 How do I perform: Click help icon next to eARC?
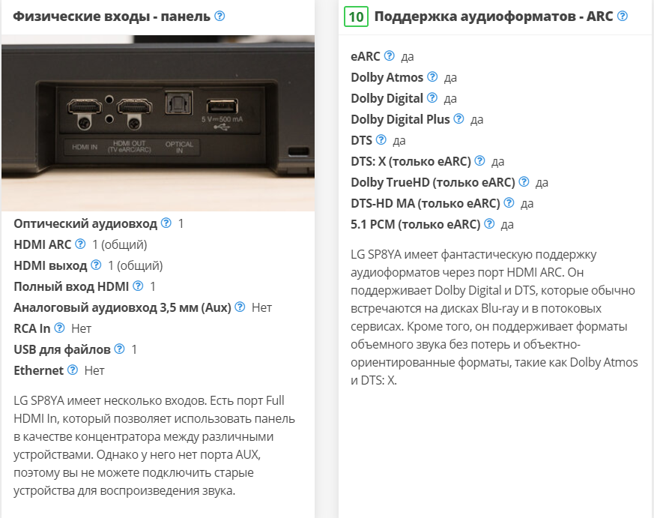389,55
